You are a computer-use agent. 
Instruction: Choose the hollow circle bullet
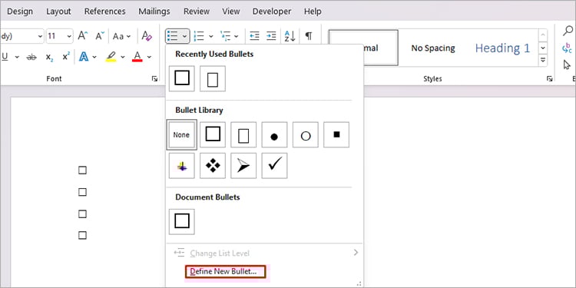coord(306,135)
